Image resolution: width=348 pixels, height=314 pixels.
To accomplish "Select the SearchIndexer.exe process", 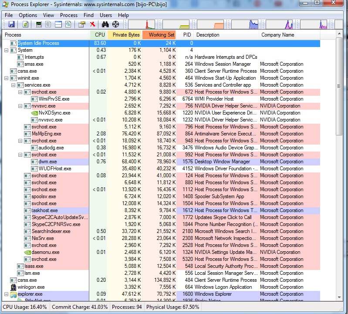I will 161,231.
